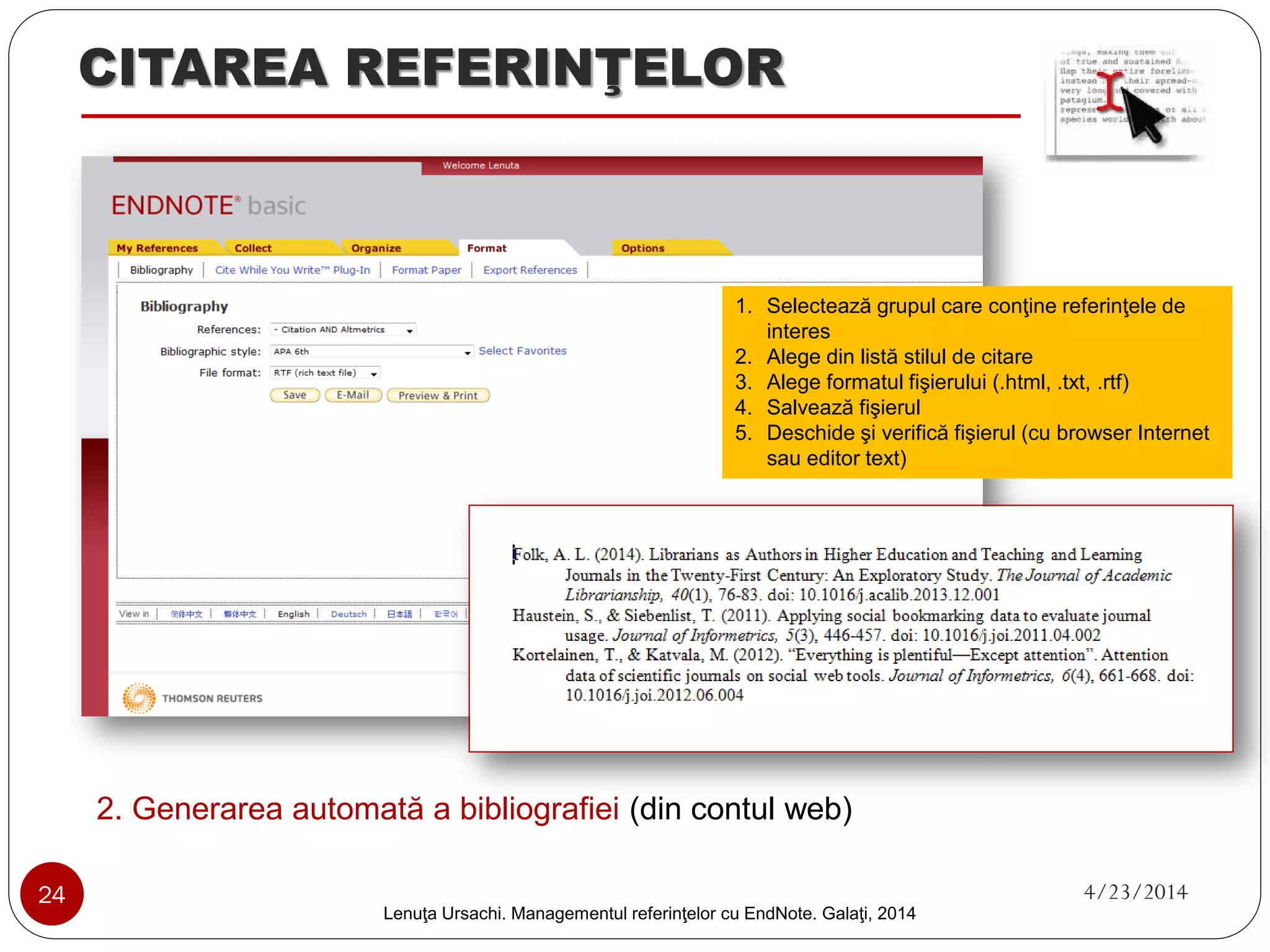
Task: Expand the References group dropdown
Action: pos(344,330)
